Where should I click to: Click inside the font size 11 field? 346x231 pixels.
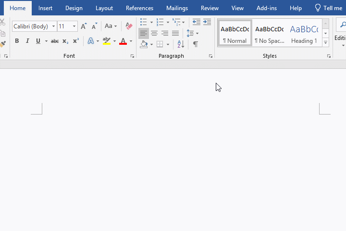(65, 26)
